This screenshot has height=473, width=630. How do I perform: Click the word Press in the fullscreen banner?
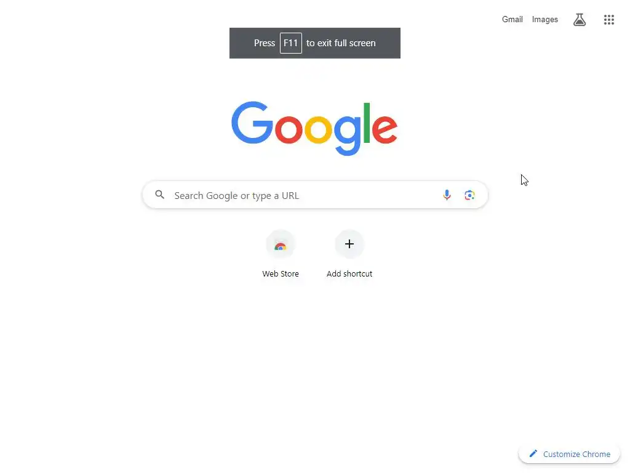tap(264, 43)
